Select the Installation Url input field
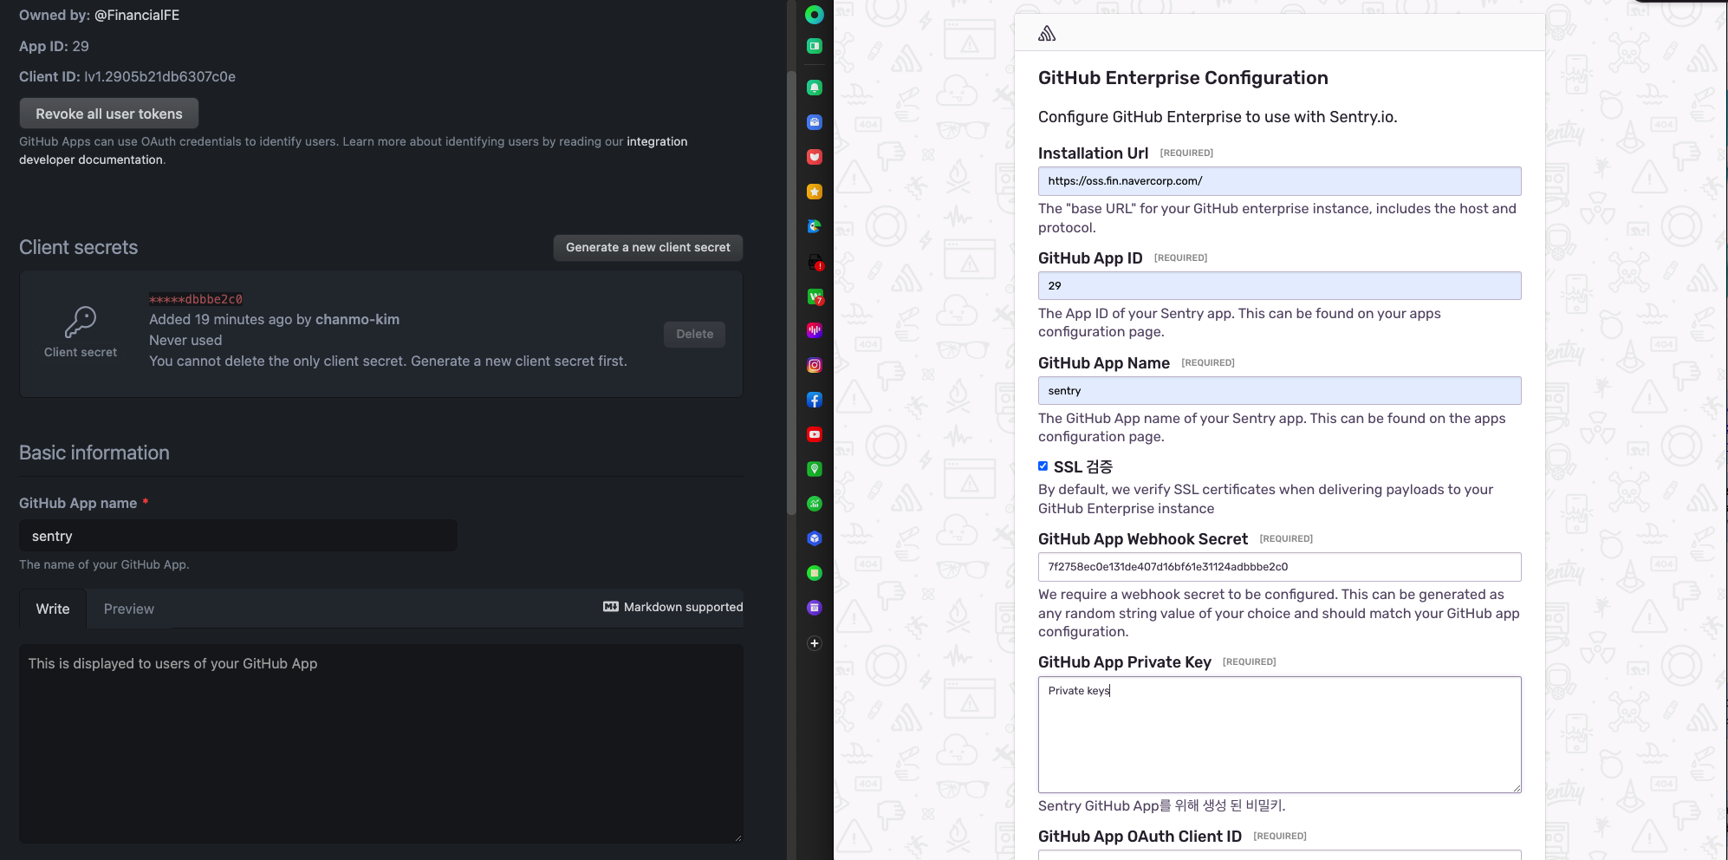Screen dimensions: 1728x860 point(1279,181)
